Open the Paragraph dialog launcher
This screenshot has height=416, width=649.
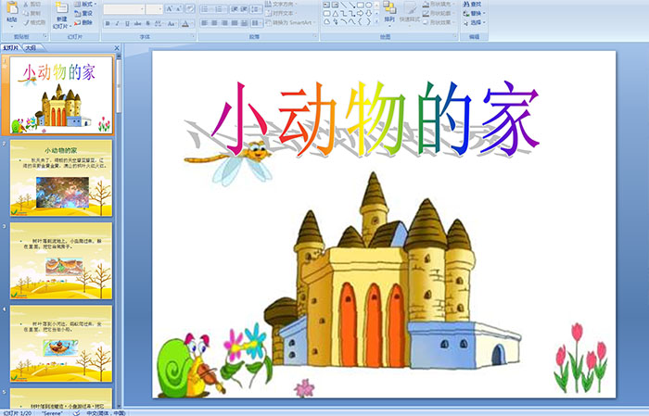[315, 37]
